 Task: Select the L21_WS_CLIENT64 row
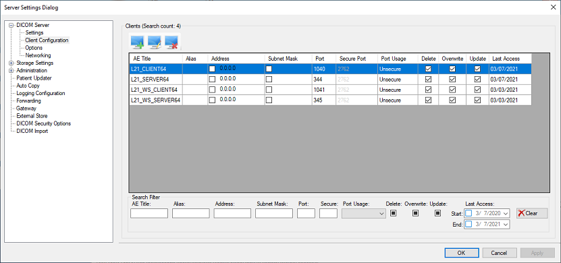pos(330,90)
